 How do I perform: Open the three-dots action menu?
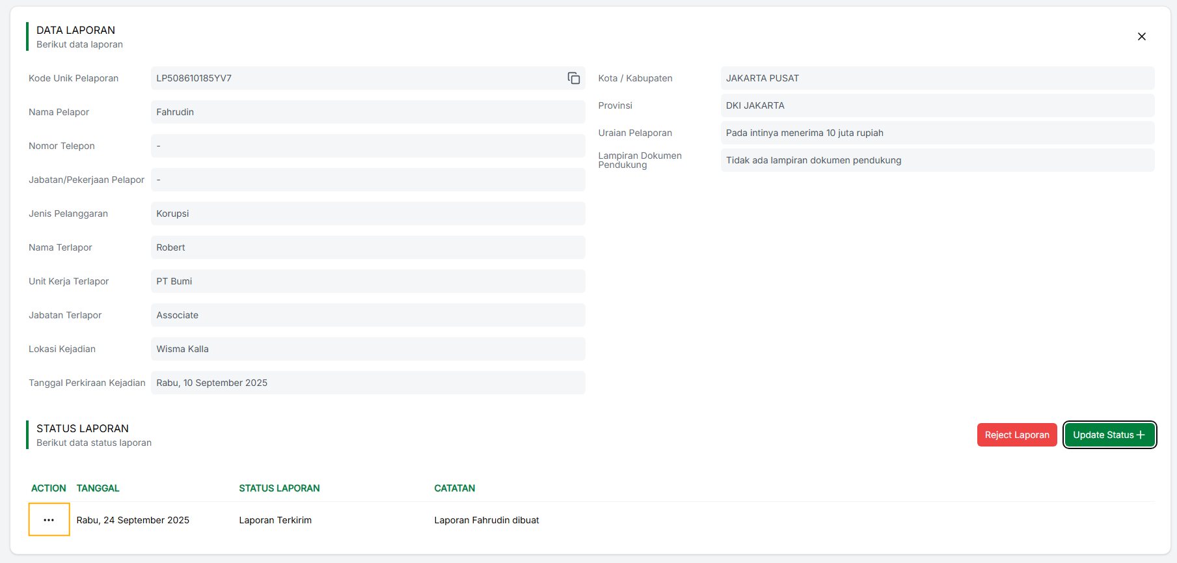tap(49, 519)
